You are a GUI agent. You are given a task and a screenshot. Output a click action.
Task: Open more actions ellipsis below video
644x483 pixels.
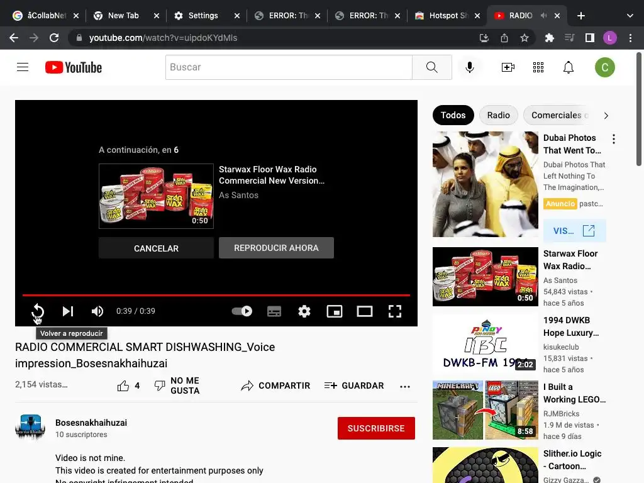405,386
